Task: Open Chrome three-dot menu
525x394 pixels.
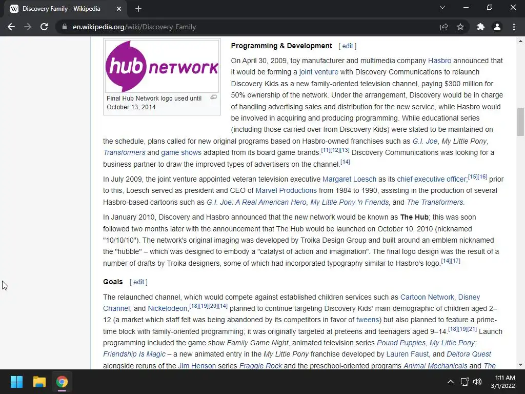Action: pos(514,27)
